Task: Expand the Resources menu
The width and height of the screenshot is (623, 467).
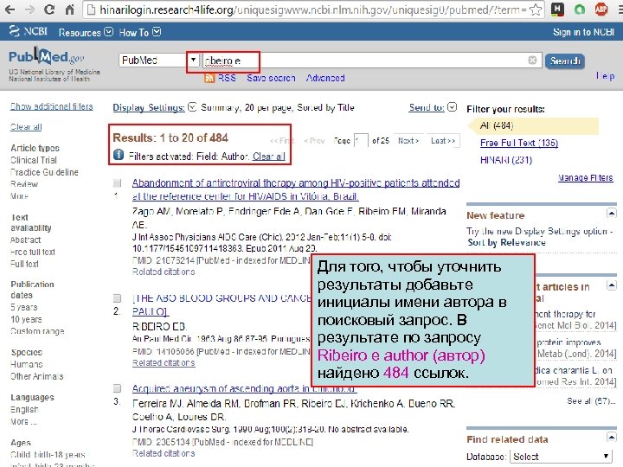Action: (86, 32)
